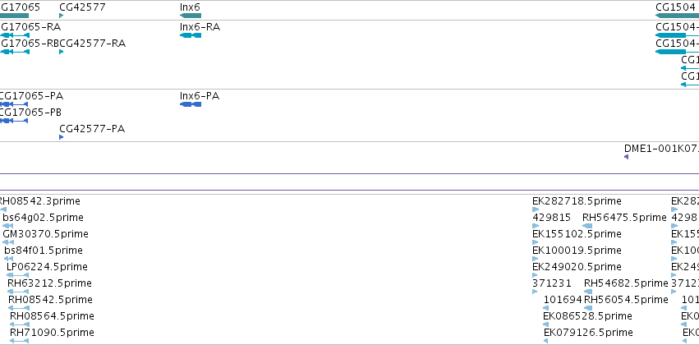Click the EK155102.5prime EST label
The height and width of the screenshot is (345, 699).
tap(577, 234)
